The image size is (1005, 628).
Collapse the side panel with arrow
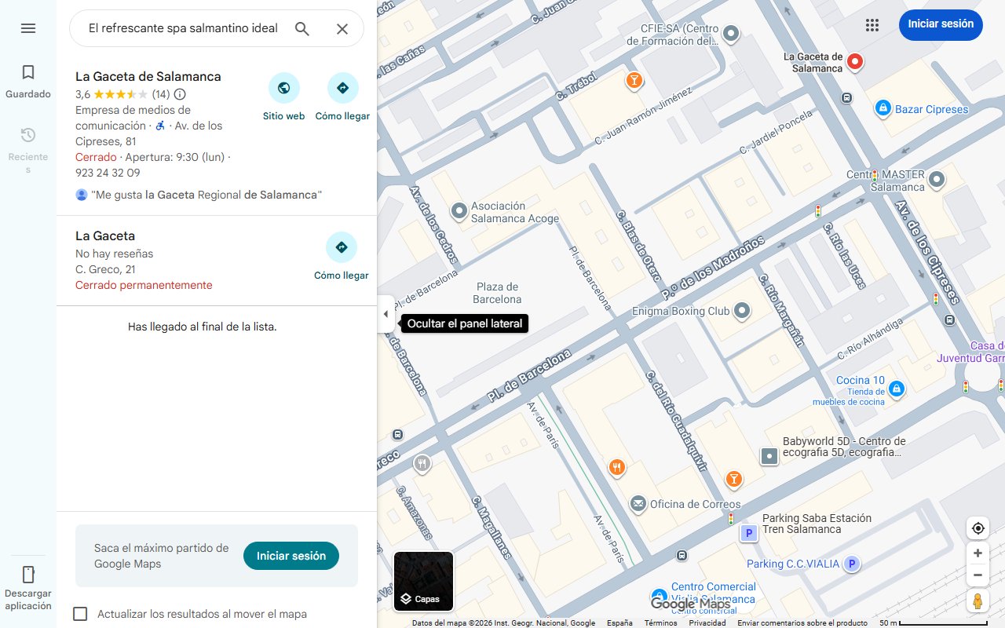coord(385,314)
